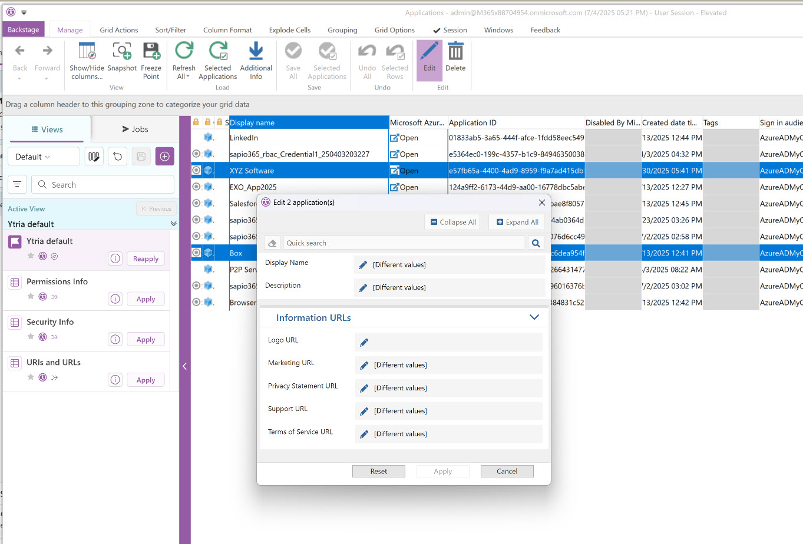Viewport: 803px width, 544px height.
Task: Collapse the Information URLs section
Action: [x=534, y=317]
